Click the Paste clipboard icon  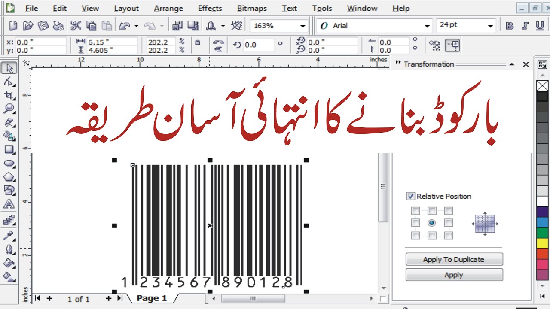106,26
